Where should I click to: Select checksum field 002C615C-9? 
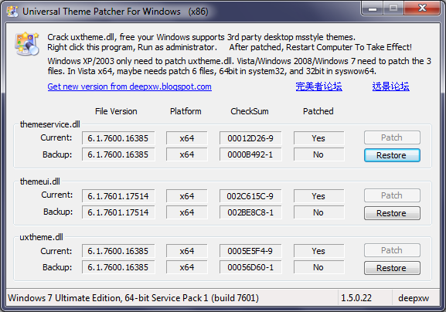pos(250,196)
